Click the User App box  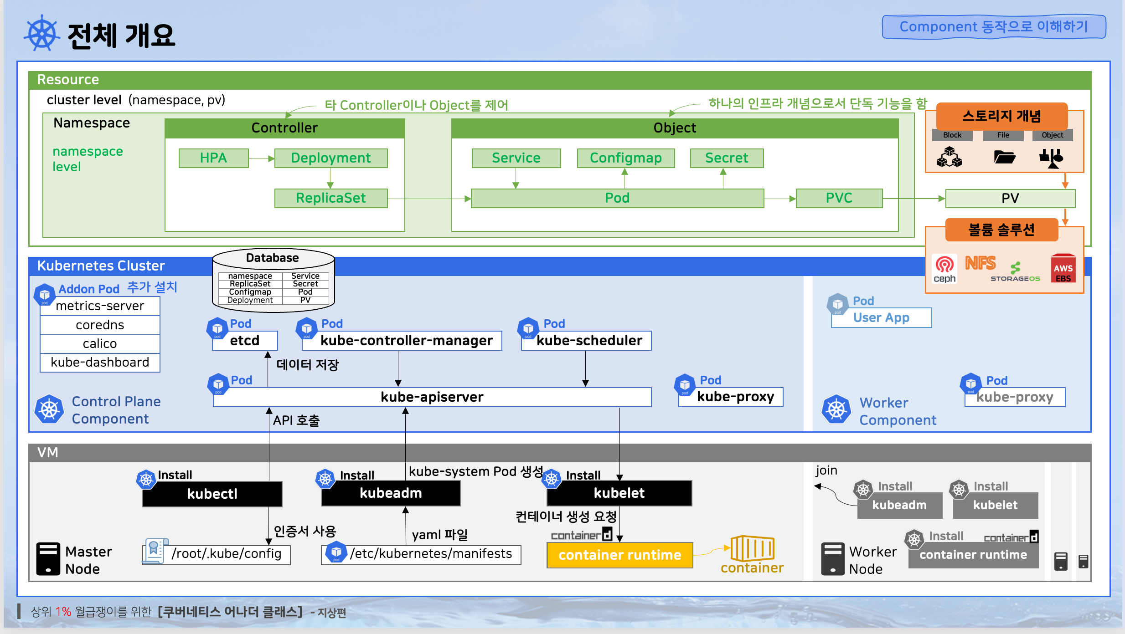(881, 317)
